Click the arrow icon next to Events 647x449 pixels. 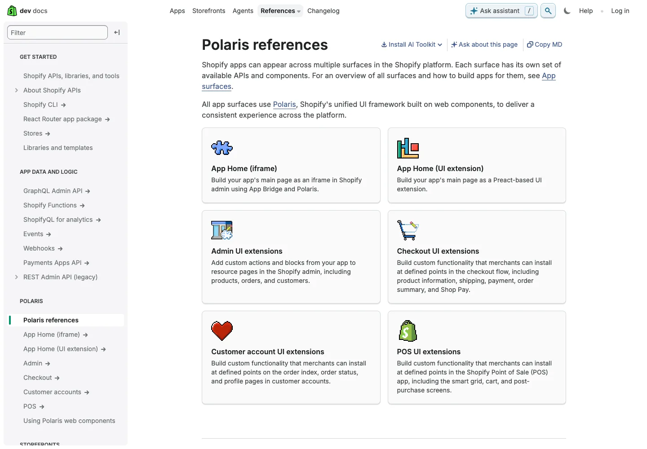coord(49,234)
